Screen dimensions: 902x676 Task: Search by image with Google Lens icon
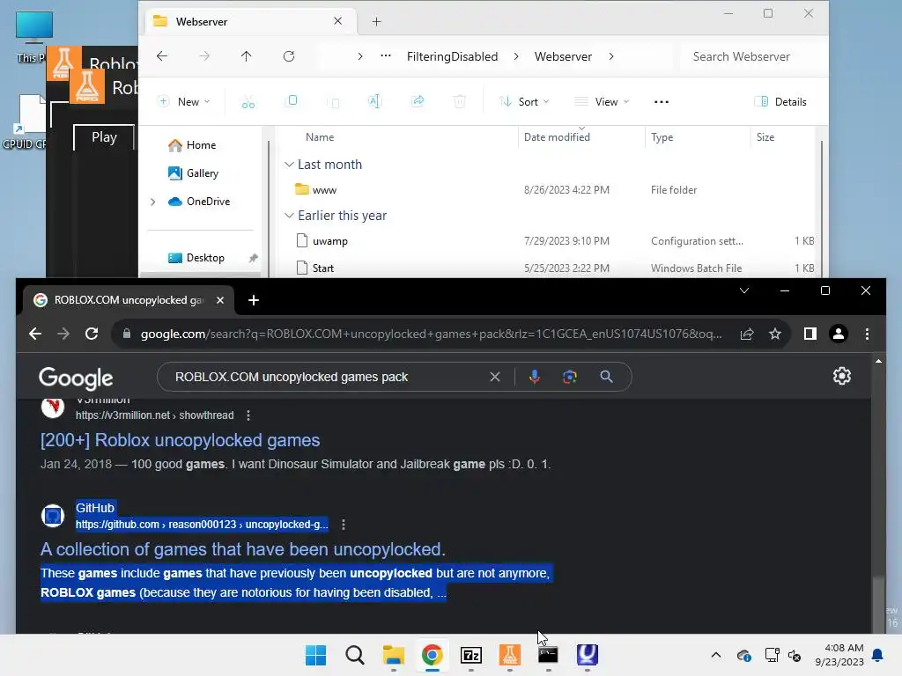[570, 377]
